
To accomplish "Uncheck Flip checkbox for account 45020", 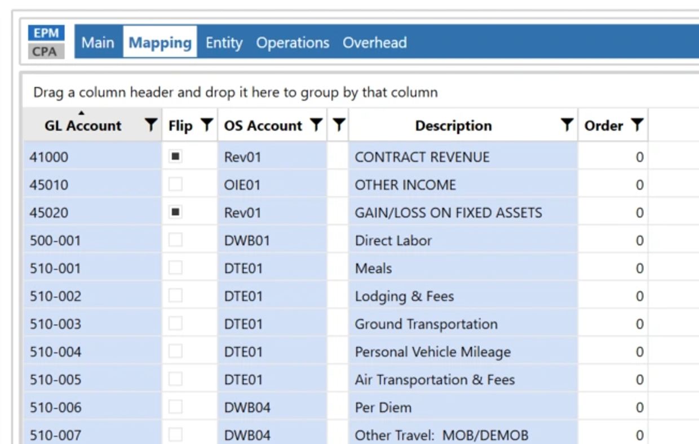I will 176,212.
